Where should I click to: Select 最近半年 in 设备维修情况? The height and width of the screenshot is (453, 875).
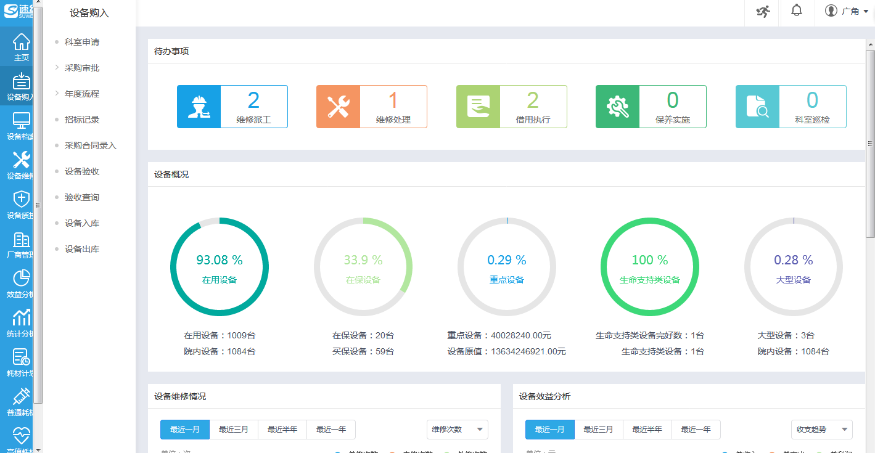tap(282, 430)
